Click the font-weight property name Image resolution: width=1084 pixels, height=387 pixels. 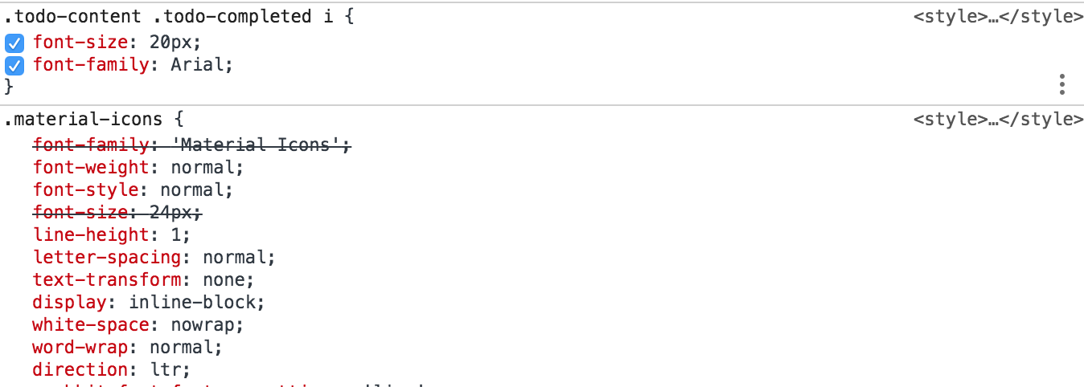pyautogui.click(x=91, y=168)
